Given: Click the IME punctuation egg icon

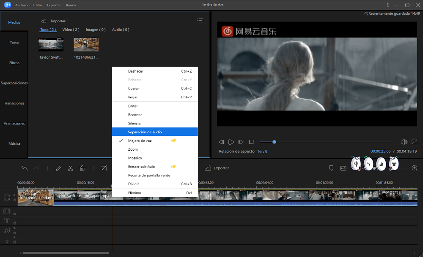Looking at the screenshot, I should tap(368, 163).
